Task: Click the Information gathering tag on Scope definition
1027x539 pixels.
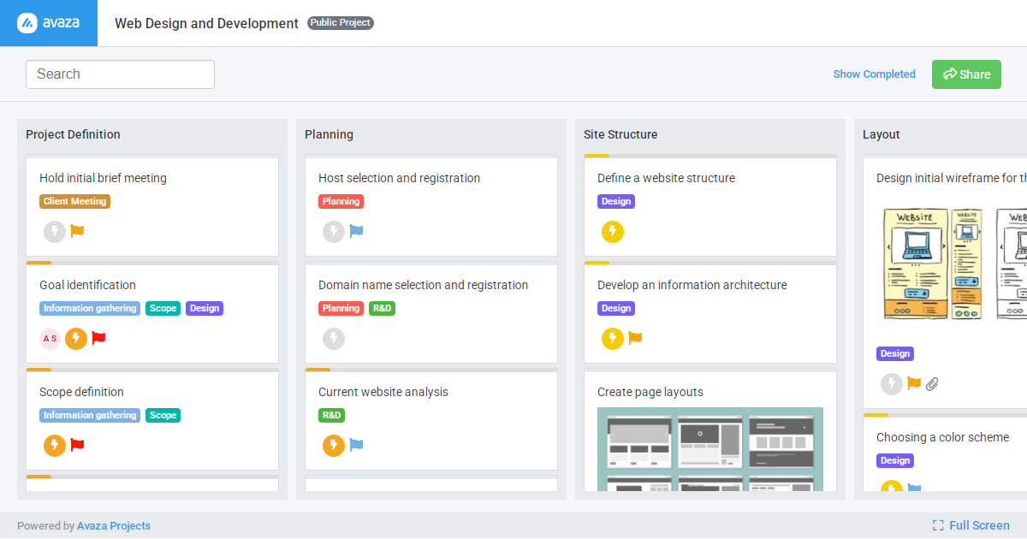Action: pyautogui.click(x=90, y=416)
